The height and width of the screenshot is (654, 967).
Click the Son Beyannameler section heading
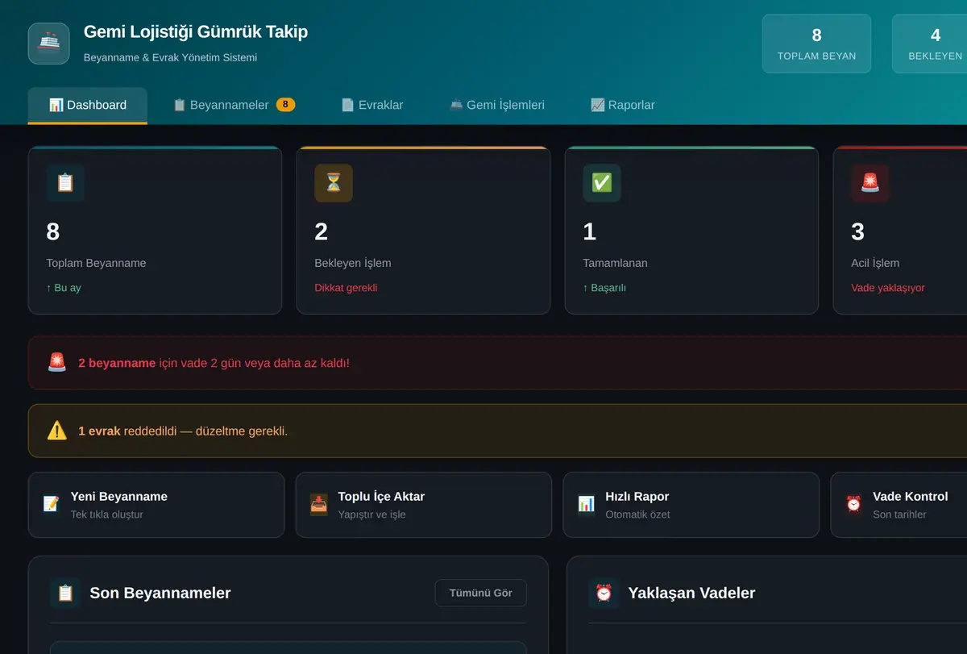pos(160,593)
